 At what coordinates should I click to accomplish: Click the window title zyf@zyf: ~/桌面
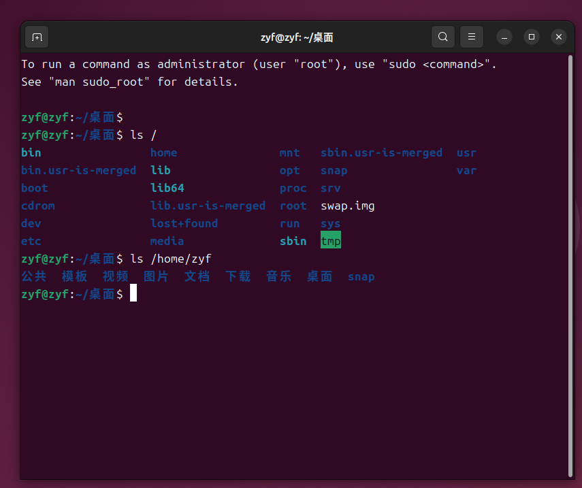point(297,37)
